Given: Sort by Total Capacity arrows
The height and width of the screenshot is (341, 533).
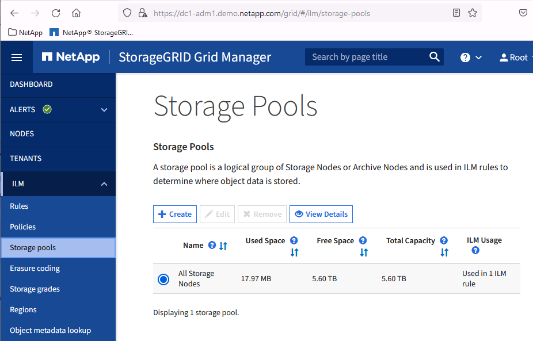Looking at the screenshot, I should click(444, 252).
